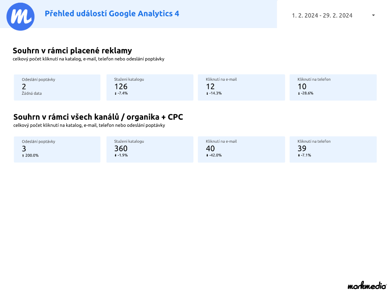Click the Kliknutí na e-mail card showing 40
Viewport: 390px width, 292px height.
pyautogui.click(x=241, y=149)
